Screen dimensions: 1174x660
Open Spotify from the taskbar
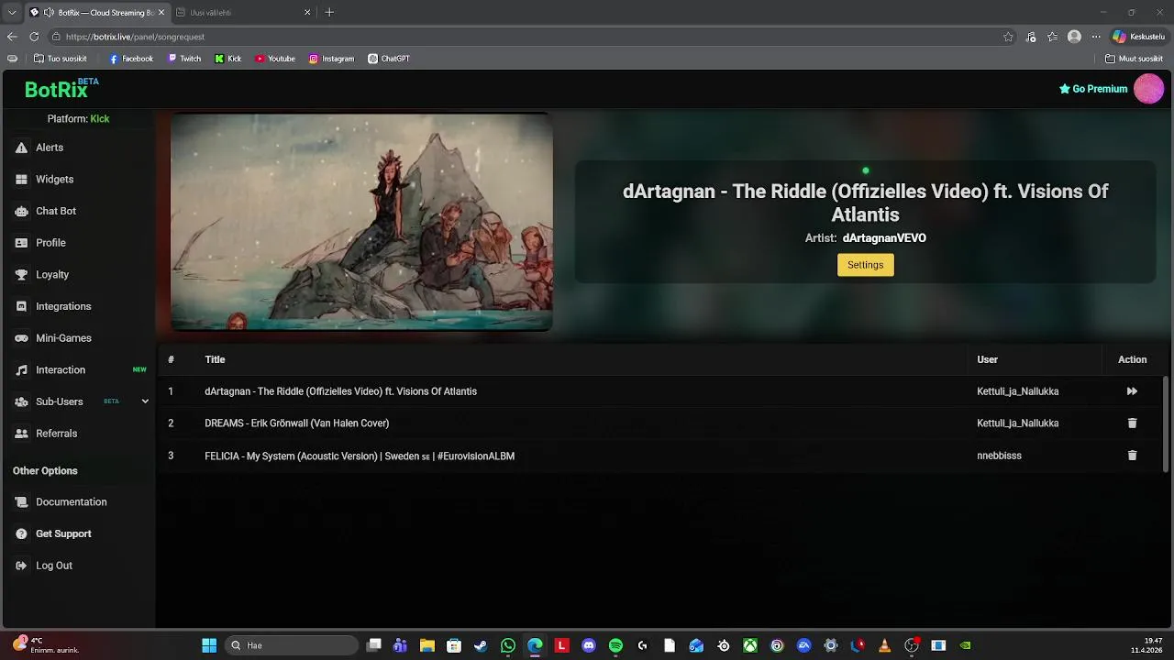pyautogui.click(x=615, y=645)
